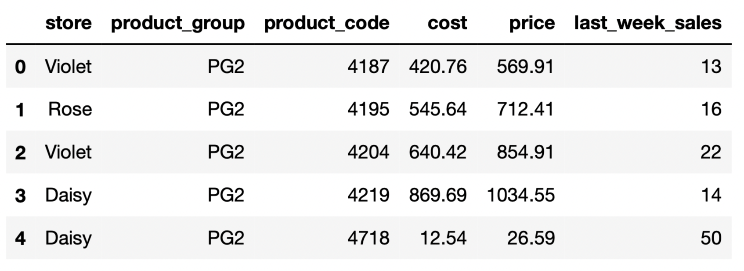The height and width of the screenshot is (271, 744).
Task: Select row index 1
Action: tap(20, 110)
